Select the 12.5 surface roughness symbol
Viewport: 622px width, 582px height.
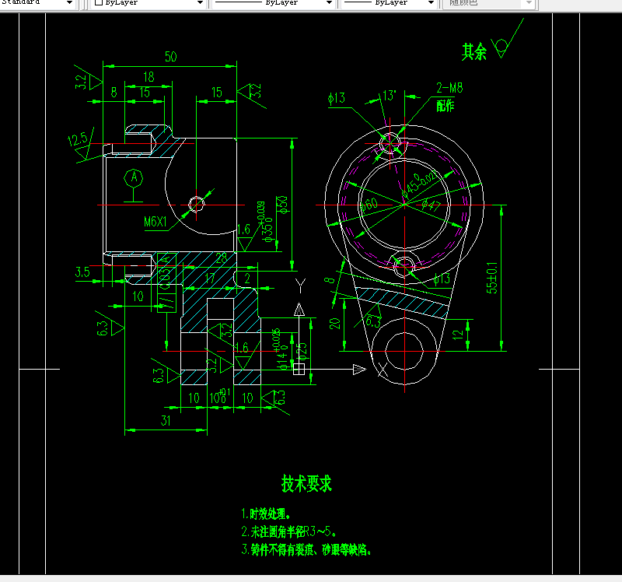pos(84,145)
